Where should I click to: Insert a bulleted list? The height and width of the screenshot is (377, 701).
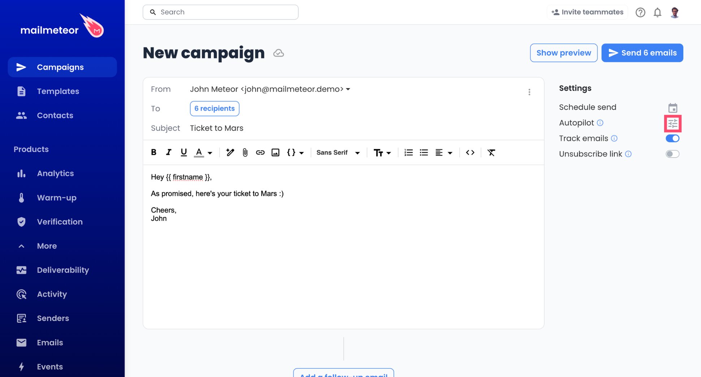(424, 153)
